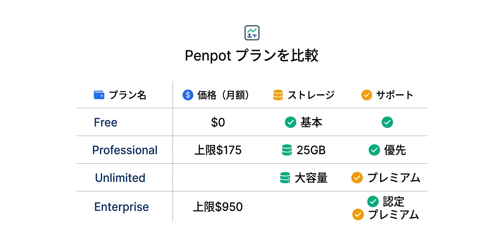This screenshot has height=249, width=504.
Task: Click the green check beside 優先
Action: tap(374, 150)
